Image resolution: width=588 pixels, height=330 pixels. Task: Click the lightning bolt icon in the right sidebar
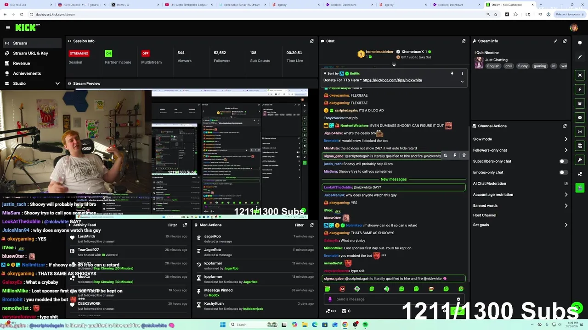580,89
